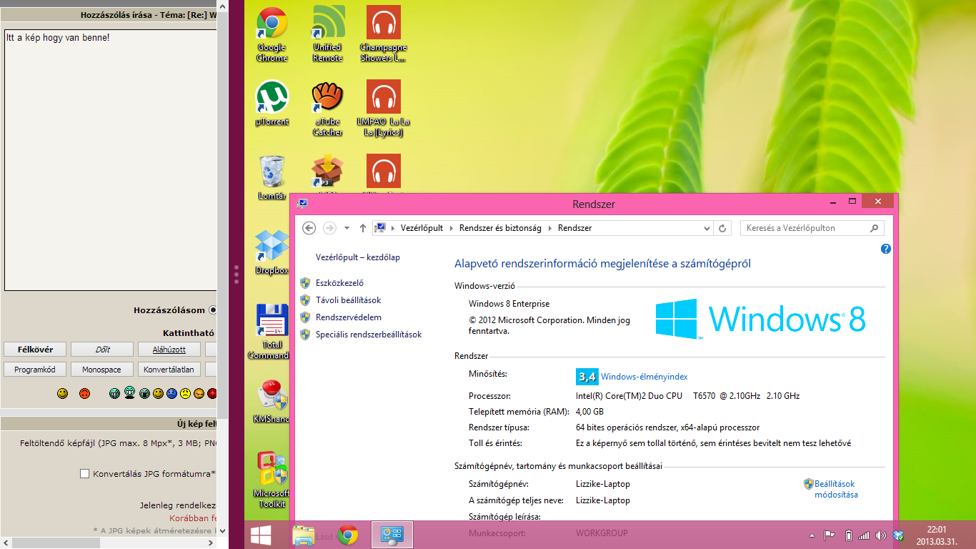
Task: Go back in the Rendszer window
Action: [x=309, y=228]
